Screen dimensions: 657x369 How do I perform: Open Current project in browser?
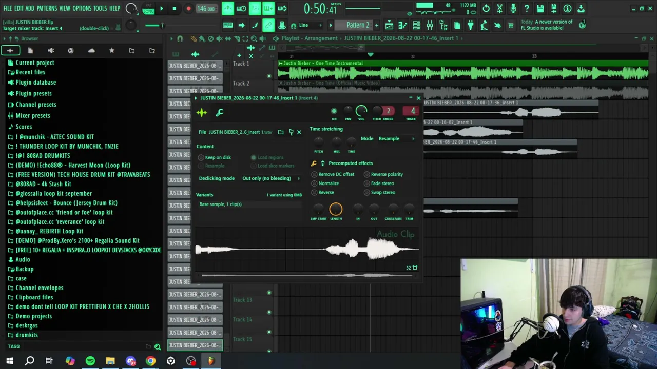click(30, 63)
